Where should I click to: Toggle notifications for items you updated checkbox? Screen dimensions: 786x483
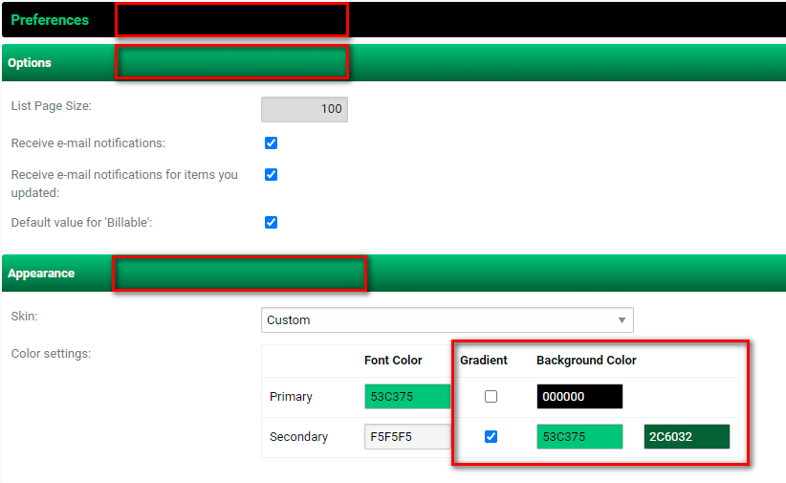click(x=272, y=174)
